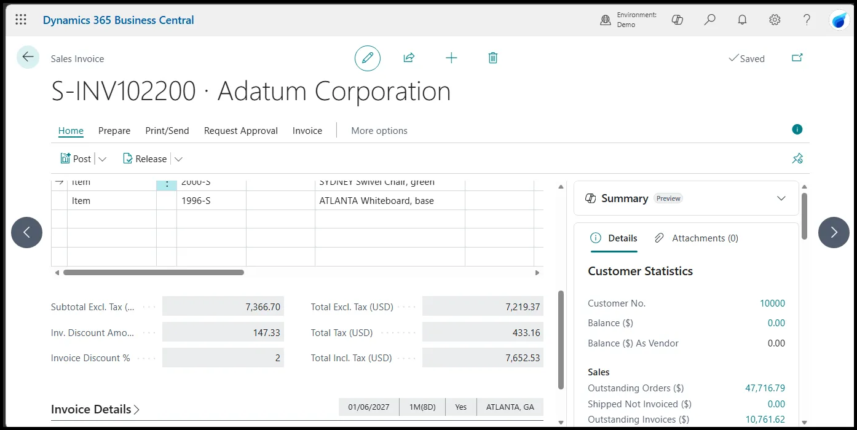This screenshot has height=430, width=857.
Task: Open the help question mark
Action: pos(807,20)
